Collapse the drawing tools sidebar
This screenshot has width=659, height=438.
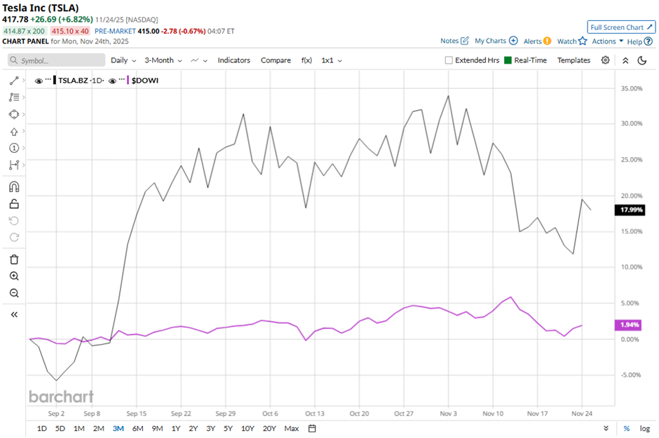(x=14, y=315)
